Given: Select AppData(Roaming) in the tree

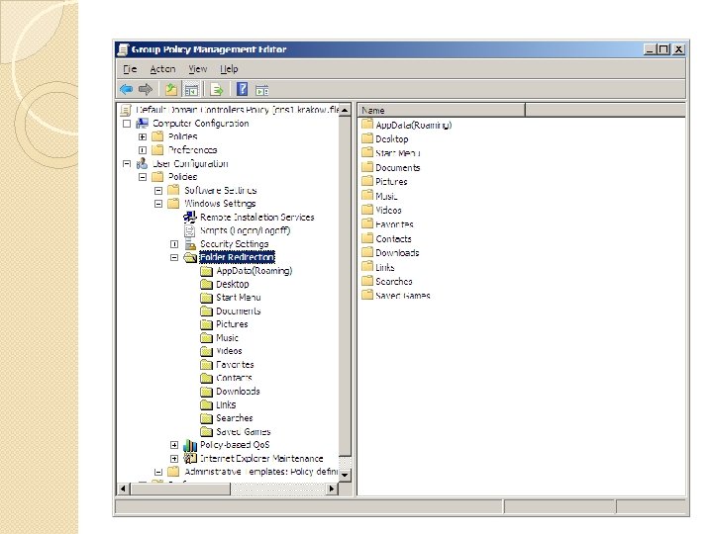Looking at the screenshot, I should pyautogui.click(x=254, y=271).
